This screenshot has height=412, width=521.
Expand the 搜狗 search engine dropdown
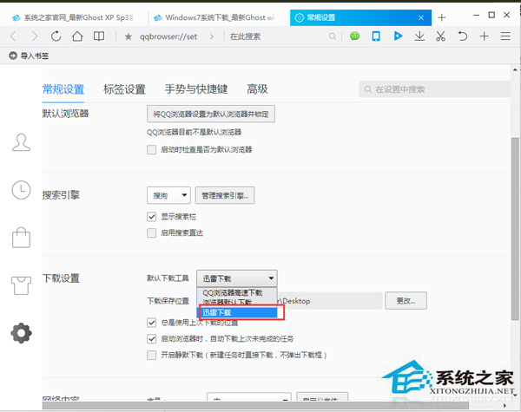point(168,195)
